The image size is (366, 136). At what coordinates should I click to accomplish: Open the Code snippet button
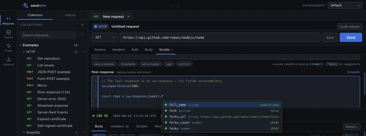pos(350,27)
